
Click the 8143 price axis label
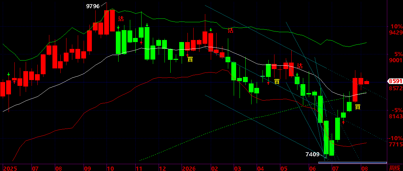point(395,116)
